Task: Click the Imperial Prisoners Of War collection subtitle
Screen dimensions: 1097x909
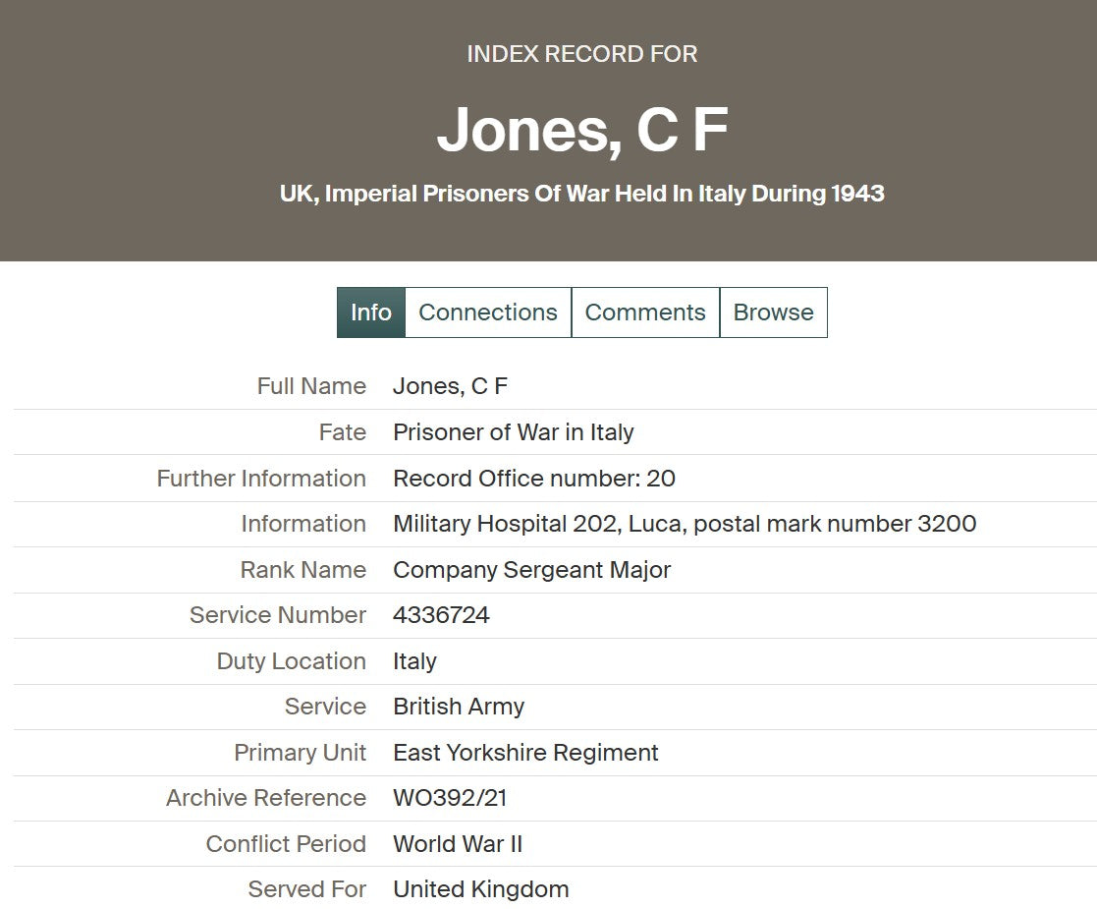Action: coord(581,194)
